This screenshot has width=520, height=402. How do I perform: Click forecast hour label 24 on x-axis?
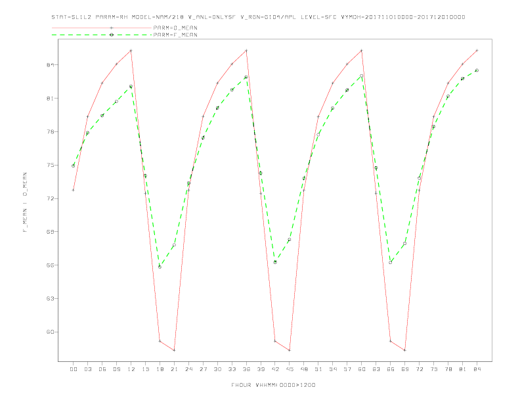(188, 369)
